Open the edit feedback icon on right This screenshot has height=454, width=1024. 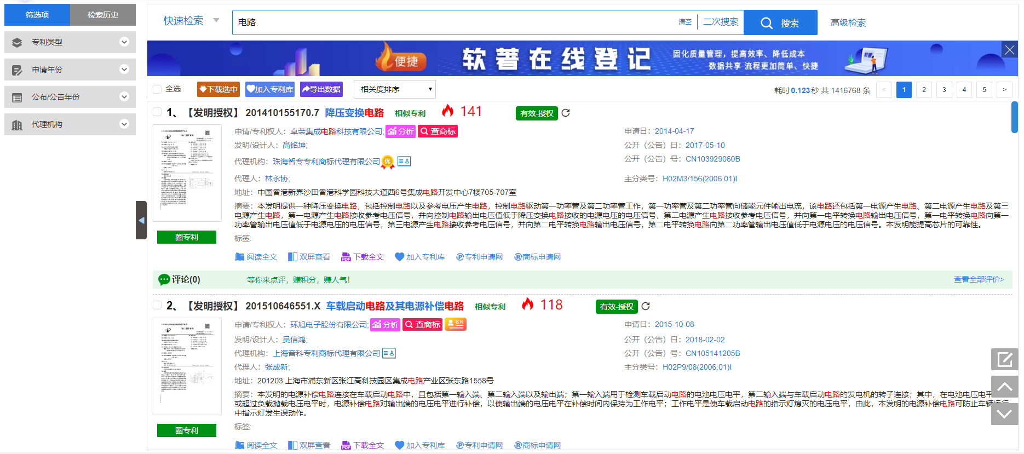tap(1004, 359)
